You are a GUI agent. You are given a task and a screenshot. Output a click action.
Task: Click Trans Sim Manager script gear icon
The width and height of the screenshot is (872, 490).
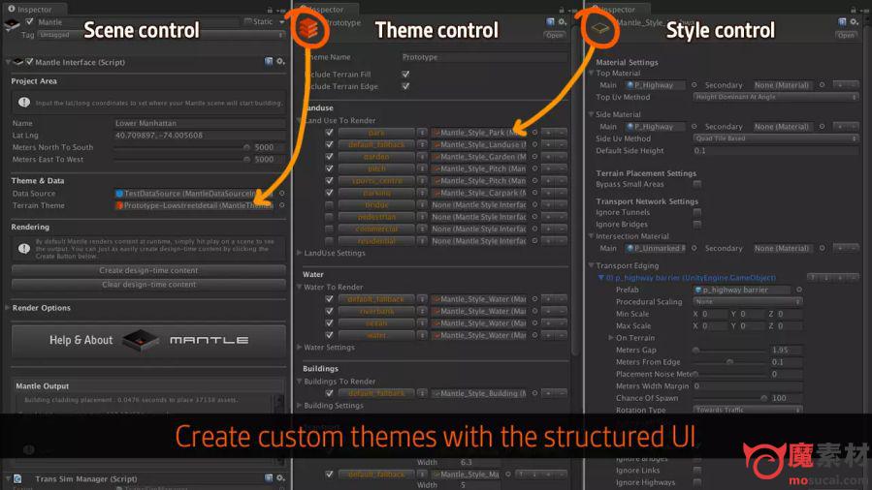pos(281,477)
